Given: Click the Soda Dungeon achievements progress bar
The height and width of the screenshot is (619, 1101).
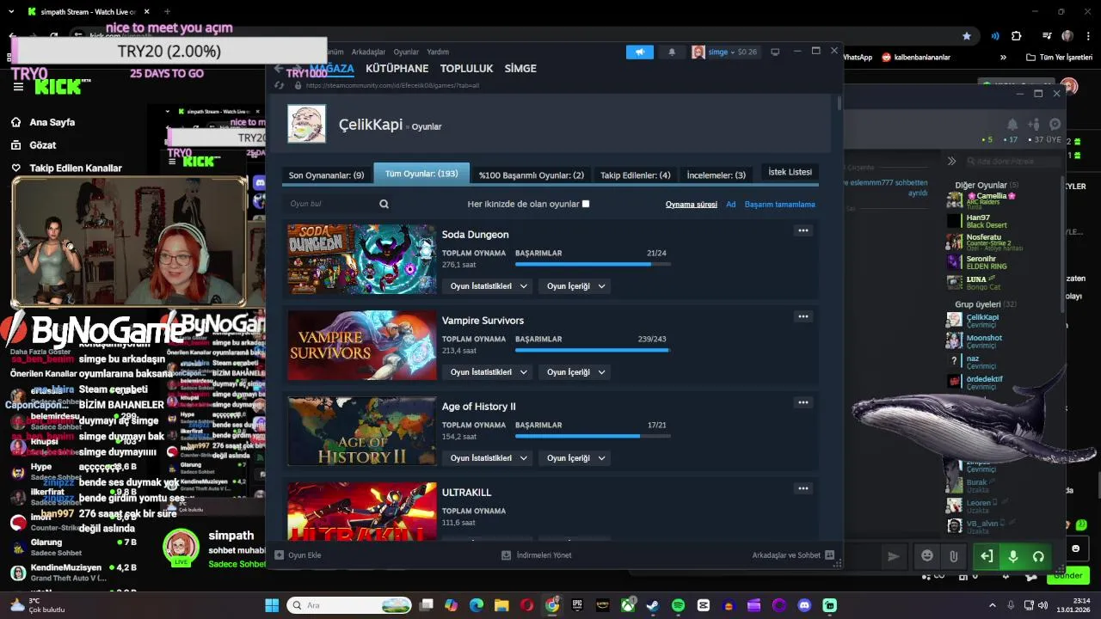Looking at the screenshot, I should click(x=591, y=264).
